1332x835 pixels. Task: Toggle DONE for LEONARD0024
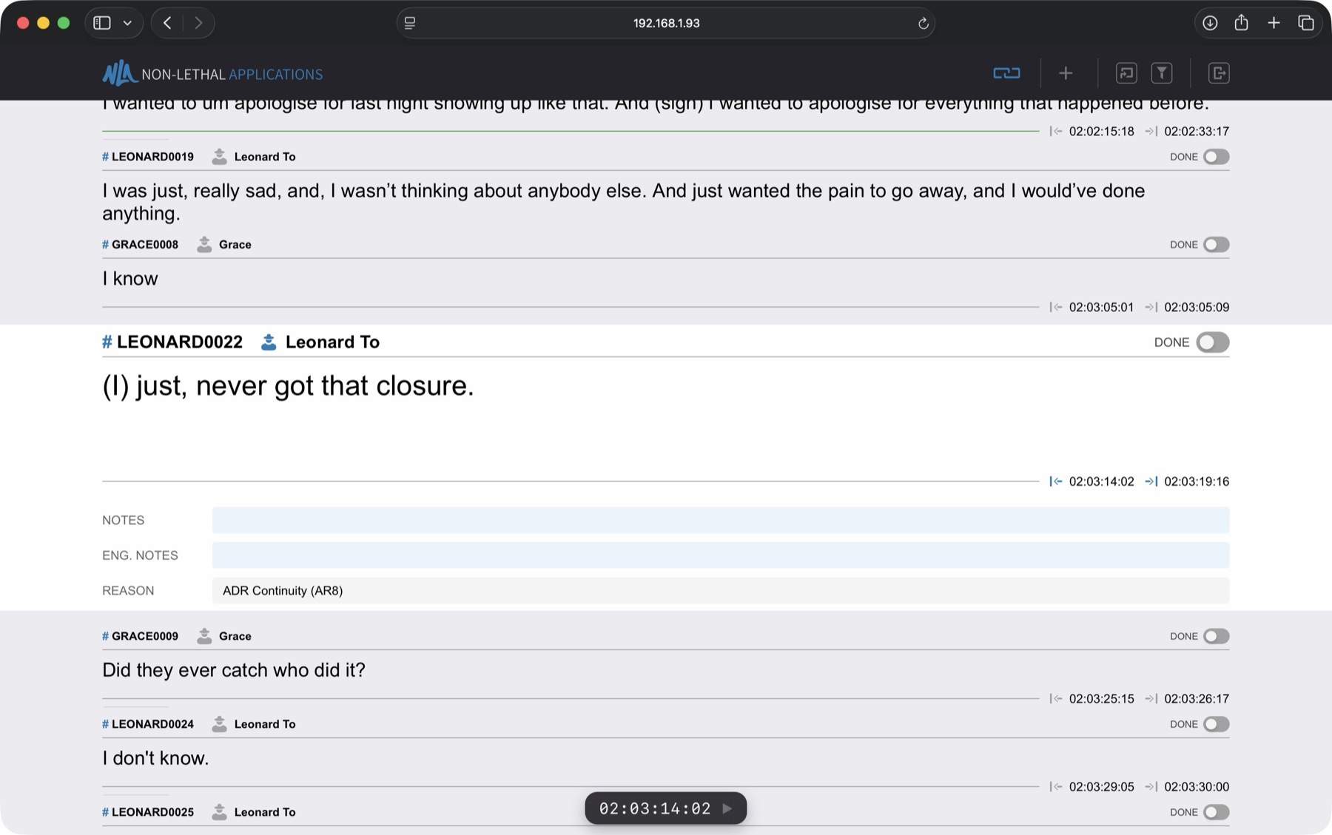[1216, 724]
